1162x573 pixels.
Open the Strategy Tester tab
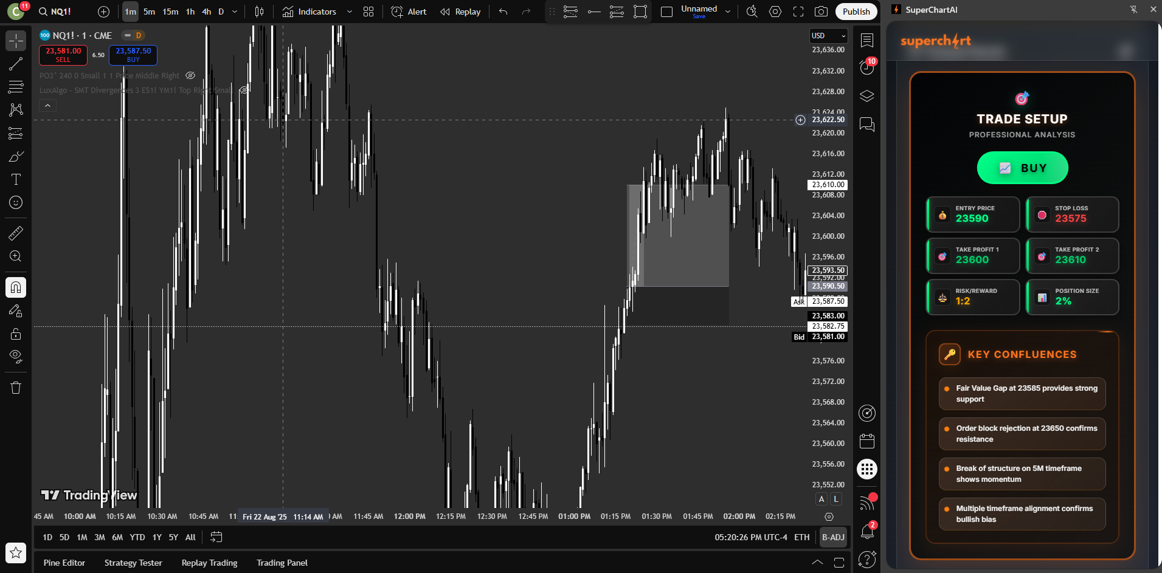(133, 563)
